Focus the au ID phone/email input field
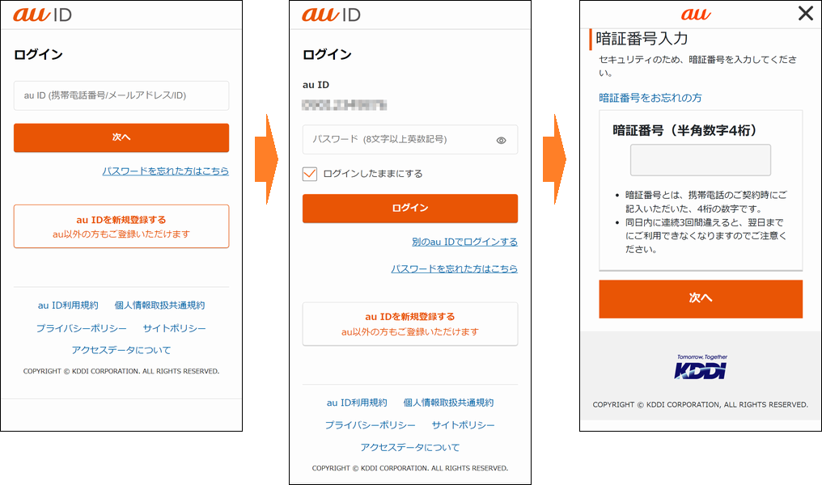Screen dimensions: 822x485 click(x=121, y=95)
